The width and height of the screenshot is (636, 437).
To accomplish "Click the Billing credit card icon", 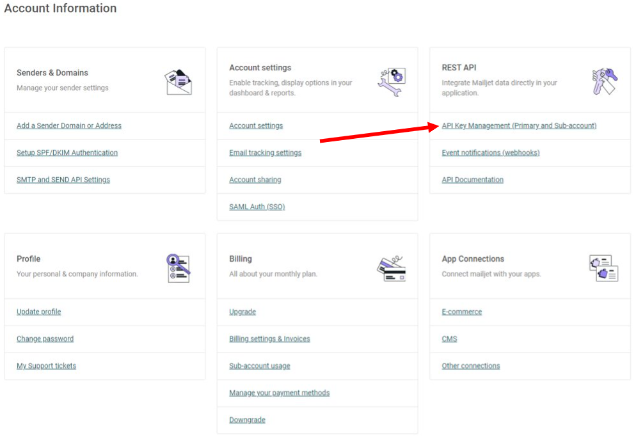I will click(x=392, y=269).
